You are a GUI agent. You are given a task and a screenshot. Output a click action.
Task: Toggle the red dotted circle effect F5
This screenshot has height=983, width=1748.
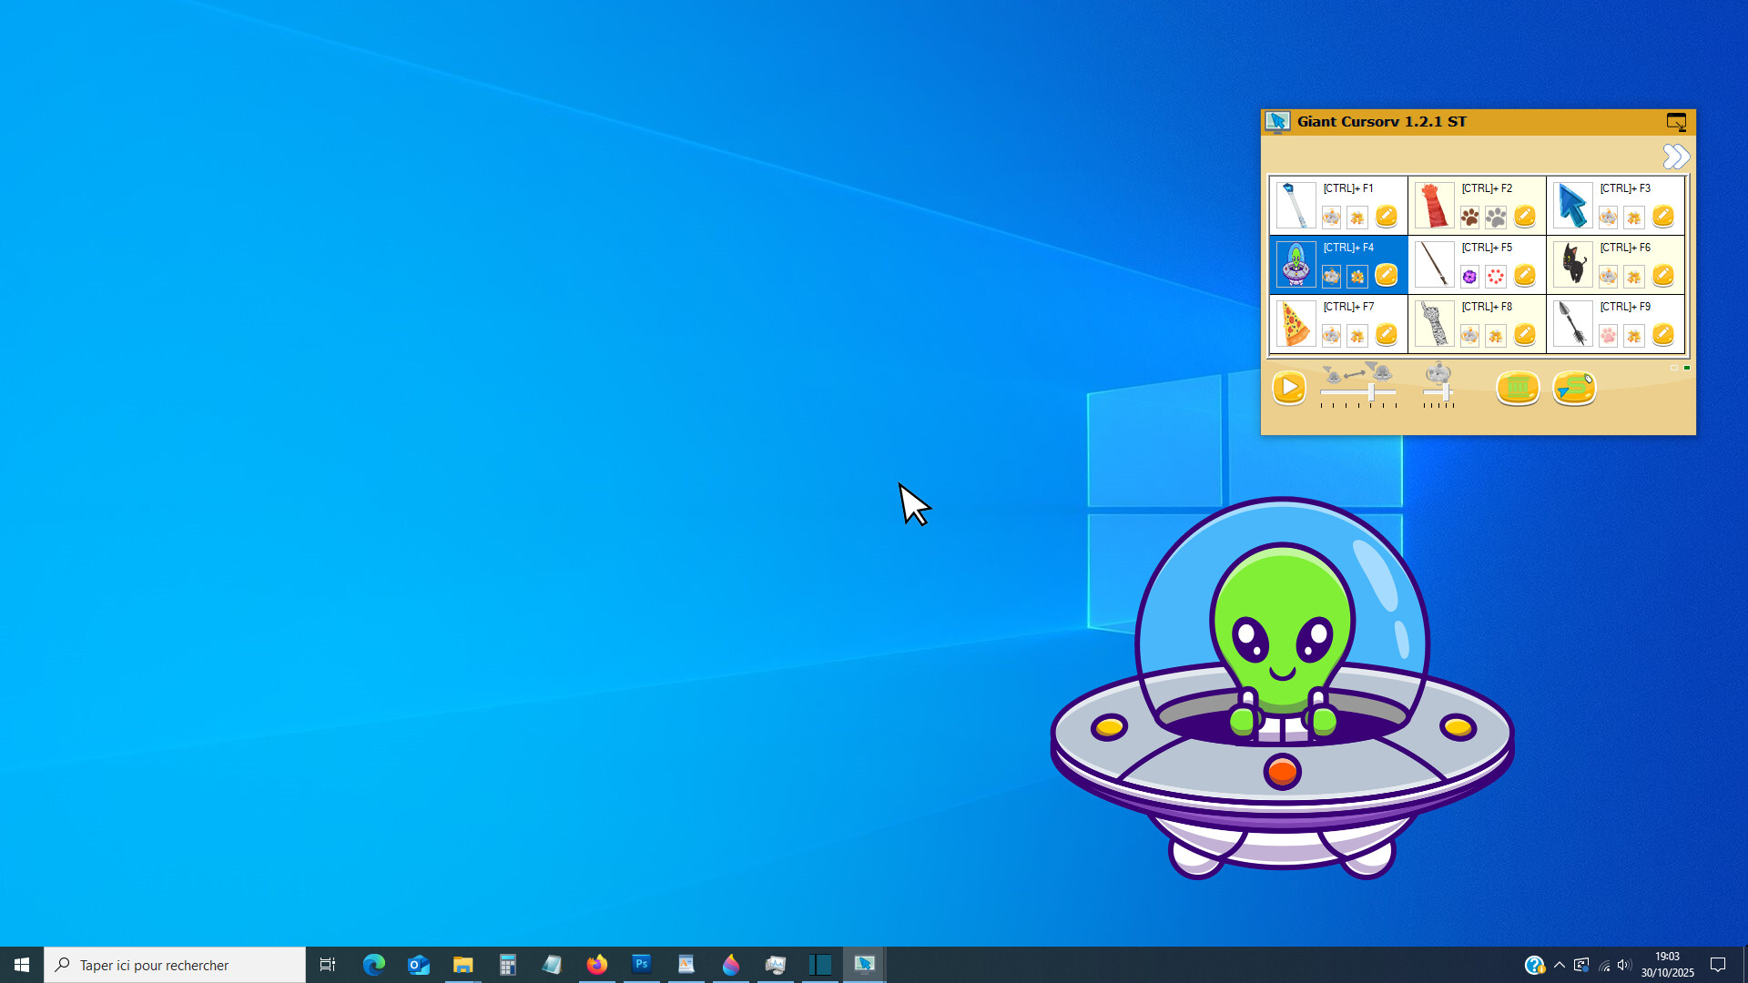pyautogui.click(x=1496, y=277)
